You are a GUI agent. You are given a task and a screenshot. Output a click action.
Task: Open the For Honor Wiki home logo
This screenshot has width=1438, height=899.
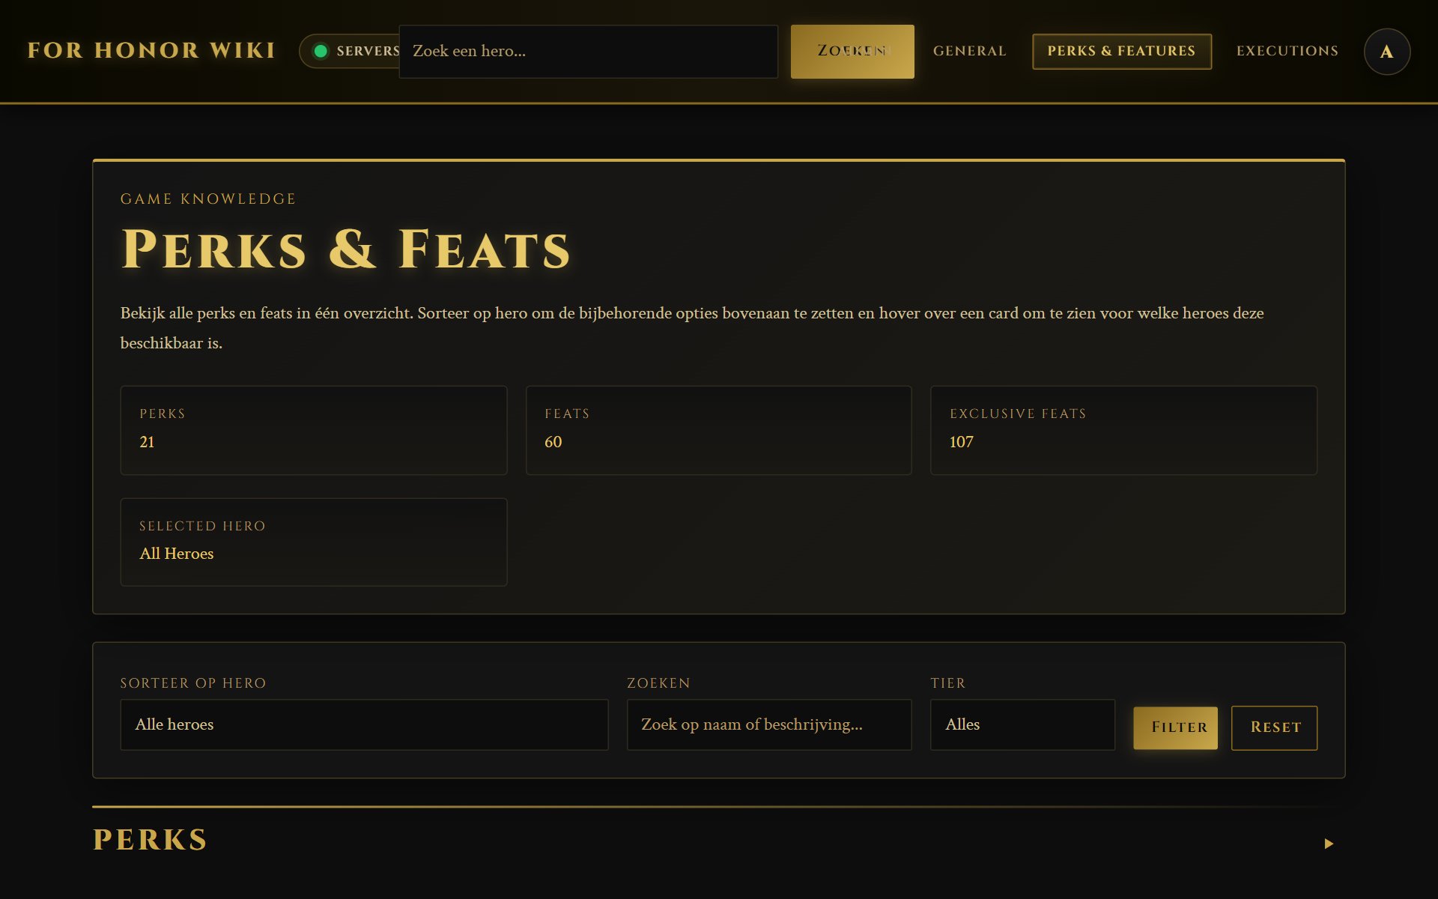pos(151,50)
